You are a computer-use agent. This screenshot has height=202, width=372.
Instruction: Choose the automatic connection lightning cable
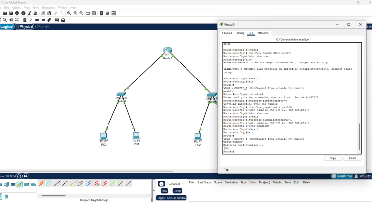click(x=41, y=183)
